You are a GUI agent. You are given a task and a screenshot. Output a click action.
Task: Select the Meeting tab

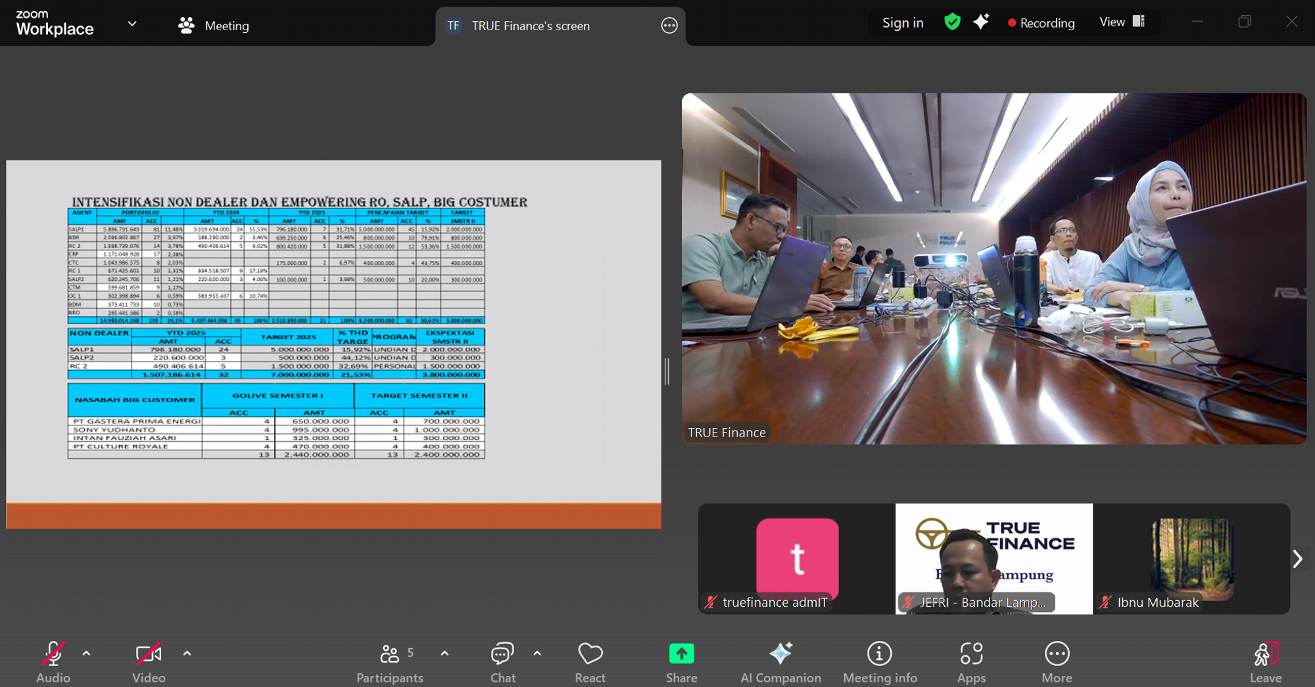coord(214,26)
